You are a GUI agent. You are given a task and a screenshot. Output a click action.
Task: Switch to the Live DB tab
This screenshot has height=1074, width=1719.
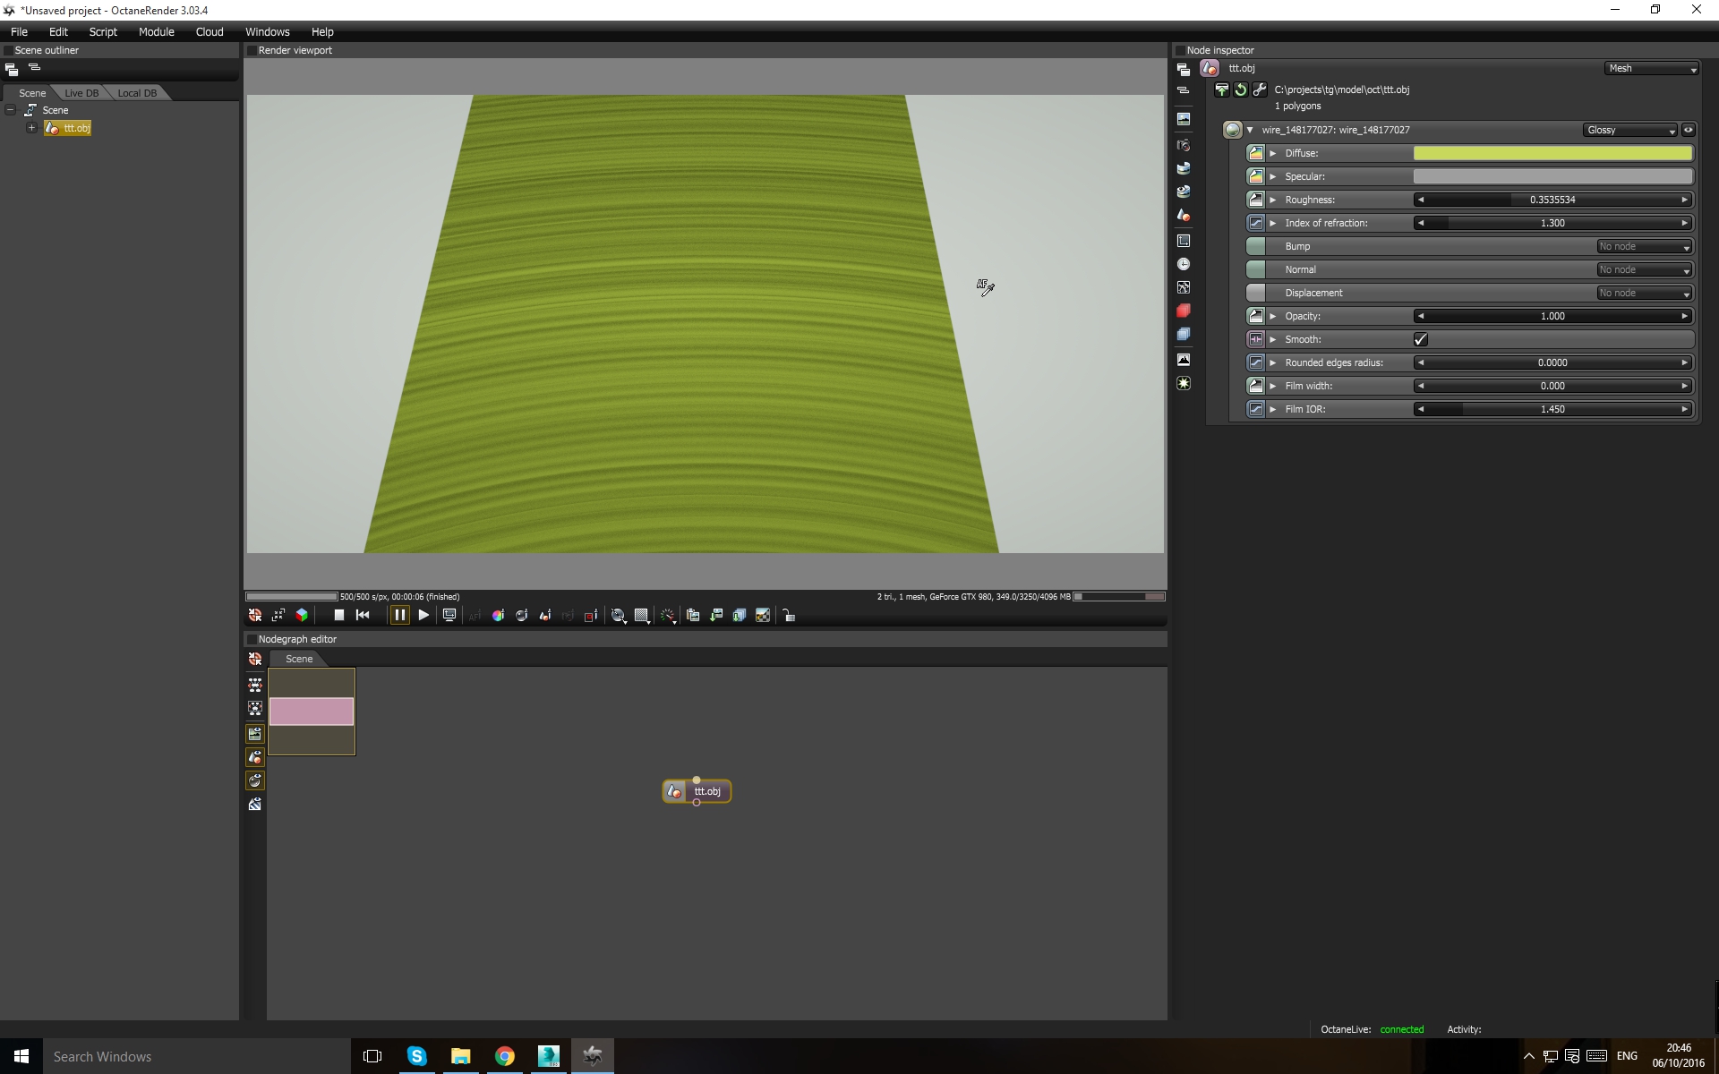coord(81,93)
